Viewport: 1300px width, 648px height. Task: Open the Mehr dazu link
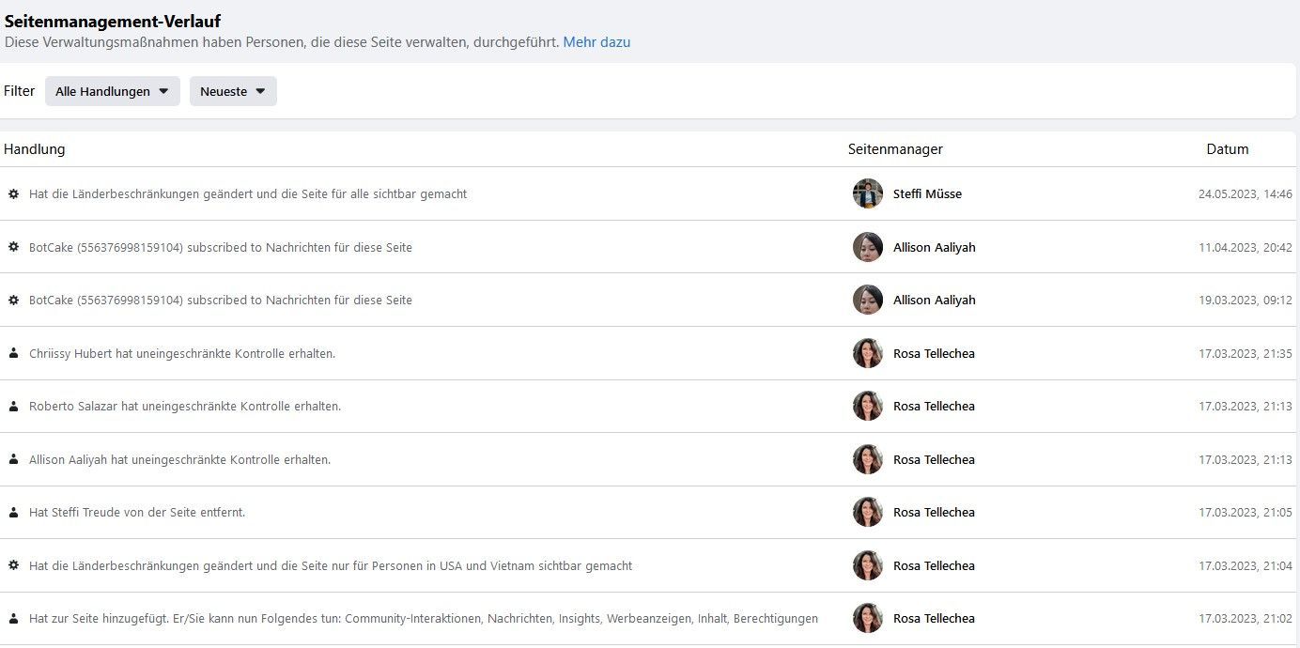(596, 42)
